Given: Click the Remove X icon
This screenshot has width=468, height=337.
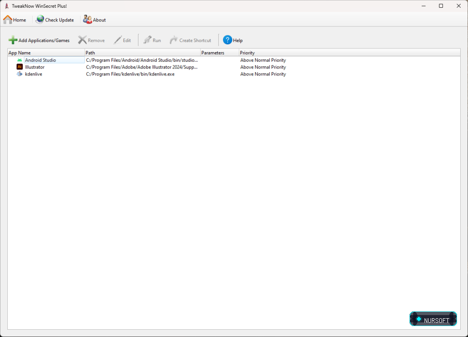Looking at the screenshot, I should pos(82,40).
